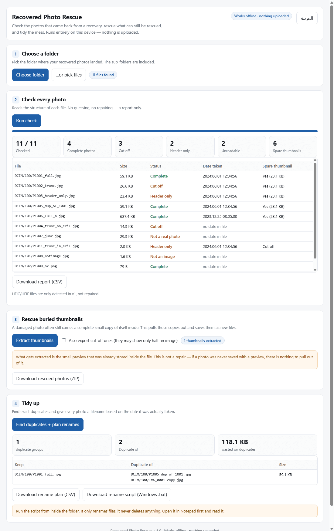This screenshot has width=334, height=531.
Task: Switch language using the Arabic button
Action: pos(307,18)
